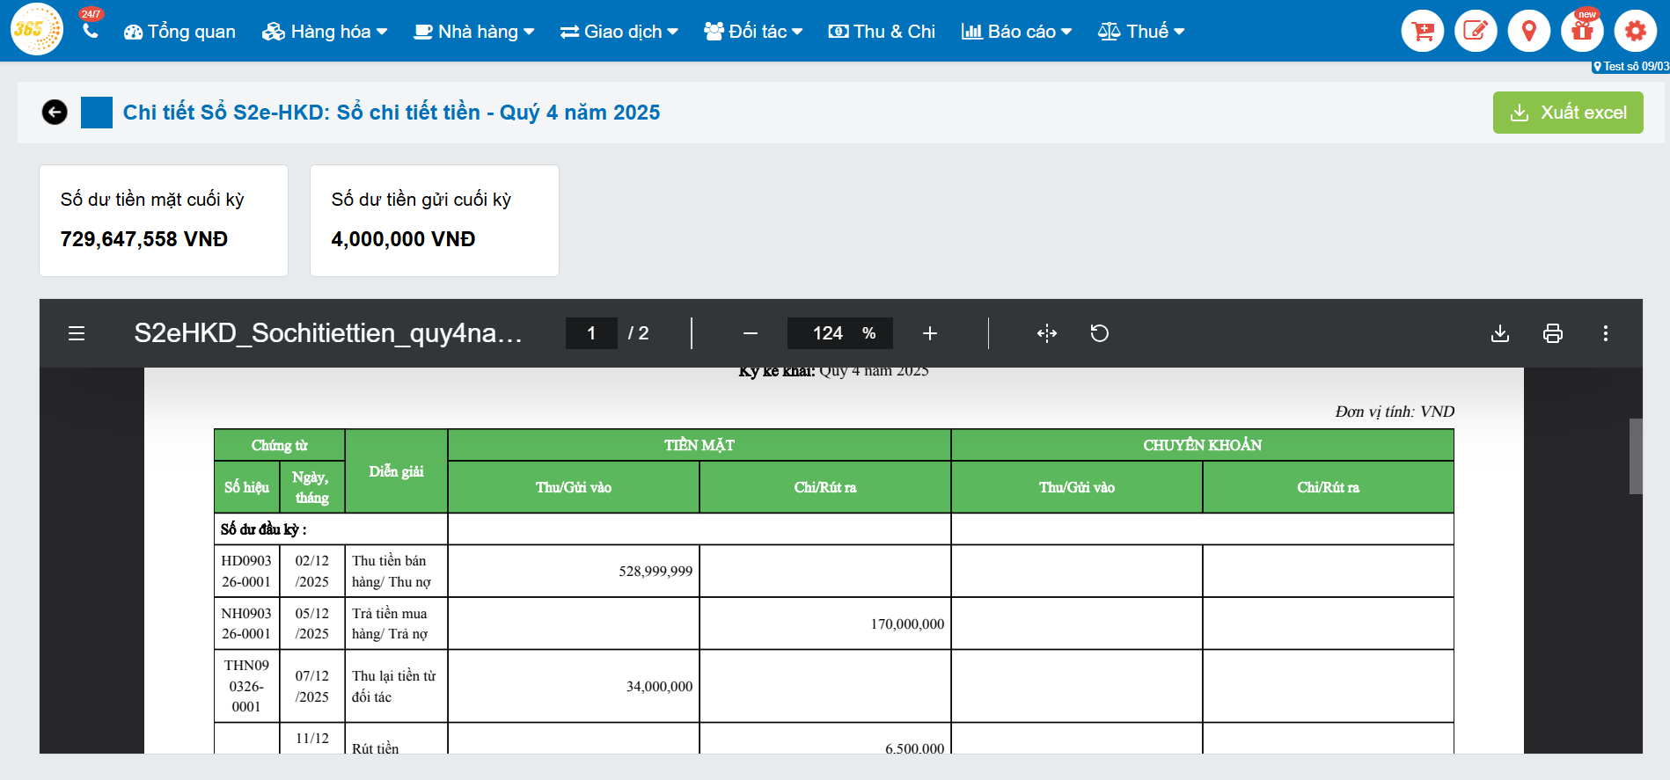Print the PDF document

1553,333
